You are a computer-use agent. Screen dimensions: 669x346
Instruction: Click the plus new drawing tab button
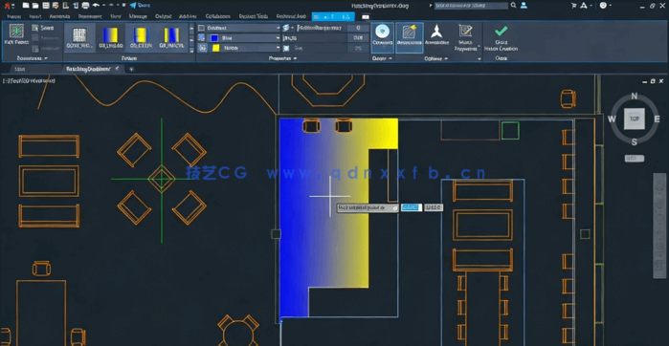(x=131, y=69)
